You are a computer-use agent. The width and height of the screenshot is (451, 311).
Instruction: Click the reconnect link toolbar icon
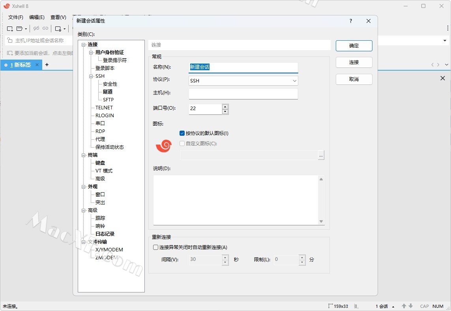point(45,28)
